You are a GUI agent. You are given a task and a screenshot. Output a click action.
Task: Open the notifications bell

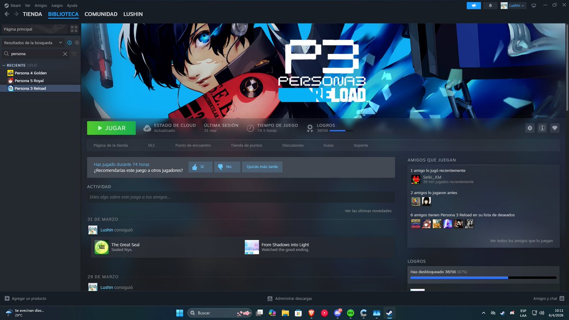pos(490,6)
